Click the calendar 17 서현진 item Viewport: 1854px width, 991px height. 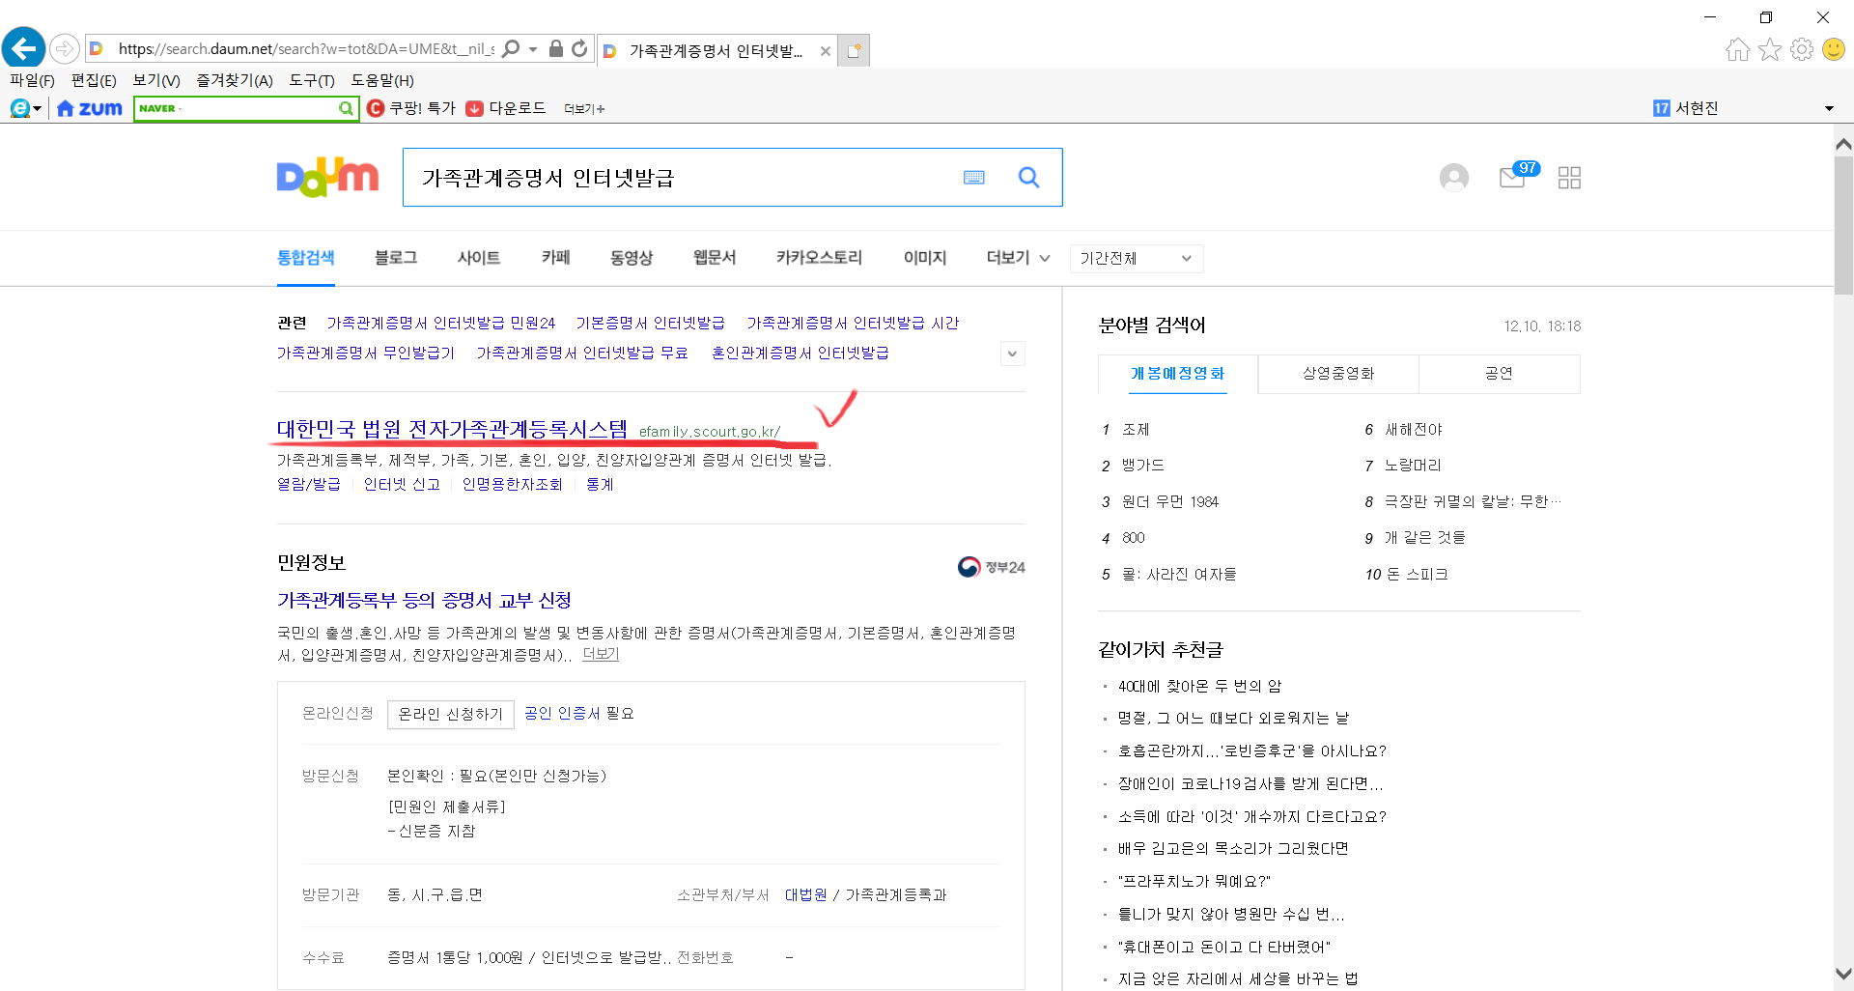click(1686, 108)
